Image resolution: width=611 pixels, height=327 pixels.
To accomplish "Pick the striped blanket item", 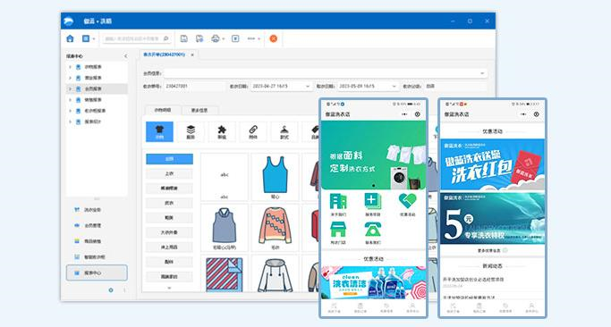I will [224, 273].
